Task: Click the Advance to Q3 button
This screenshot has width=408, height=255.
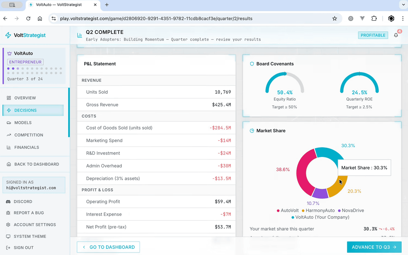Action: (374, 247)
